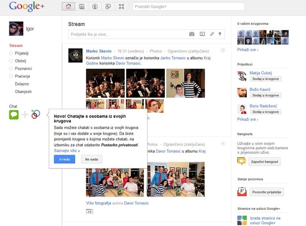Attach a link using the link icon in share box
306x226 pixels.
pos(212,34)
